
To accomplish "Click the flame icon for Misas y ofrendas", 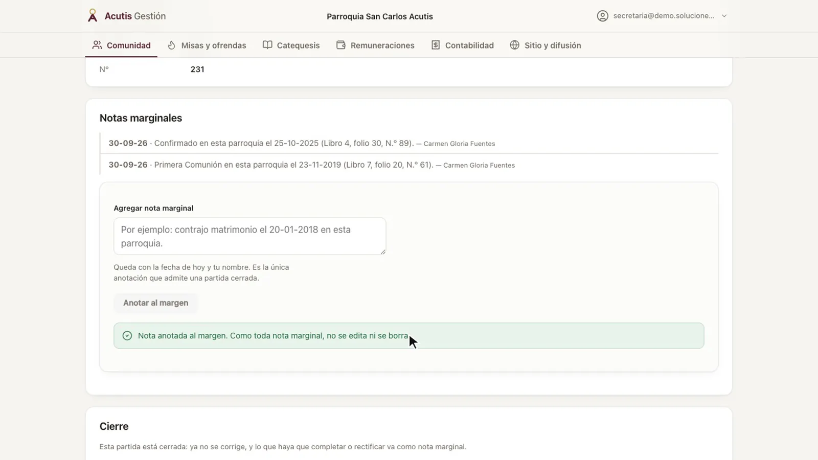I will (172, 45).
